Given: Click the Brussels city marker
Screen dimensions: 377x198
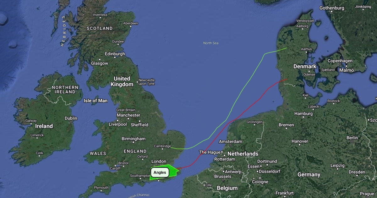Looking at the screenshot, I should pyautogui.click(x=222, y=180).
